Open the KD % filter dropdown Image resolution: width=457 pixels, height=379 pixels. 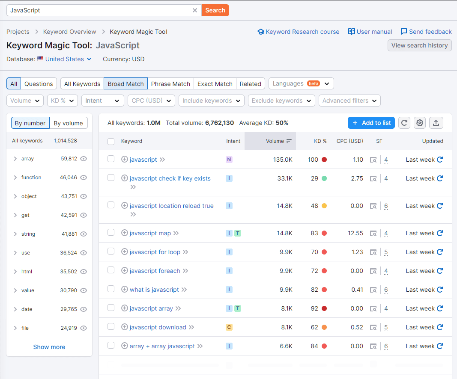point(63,101)
